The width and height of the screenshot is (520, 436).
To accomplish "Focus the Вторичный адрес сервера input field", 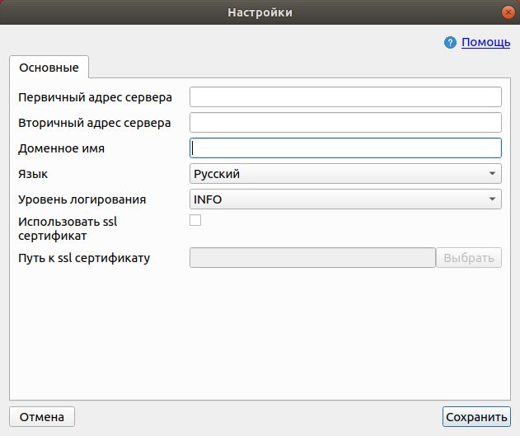I will pos(345,123).
